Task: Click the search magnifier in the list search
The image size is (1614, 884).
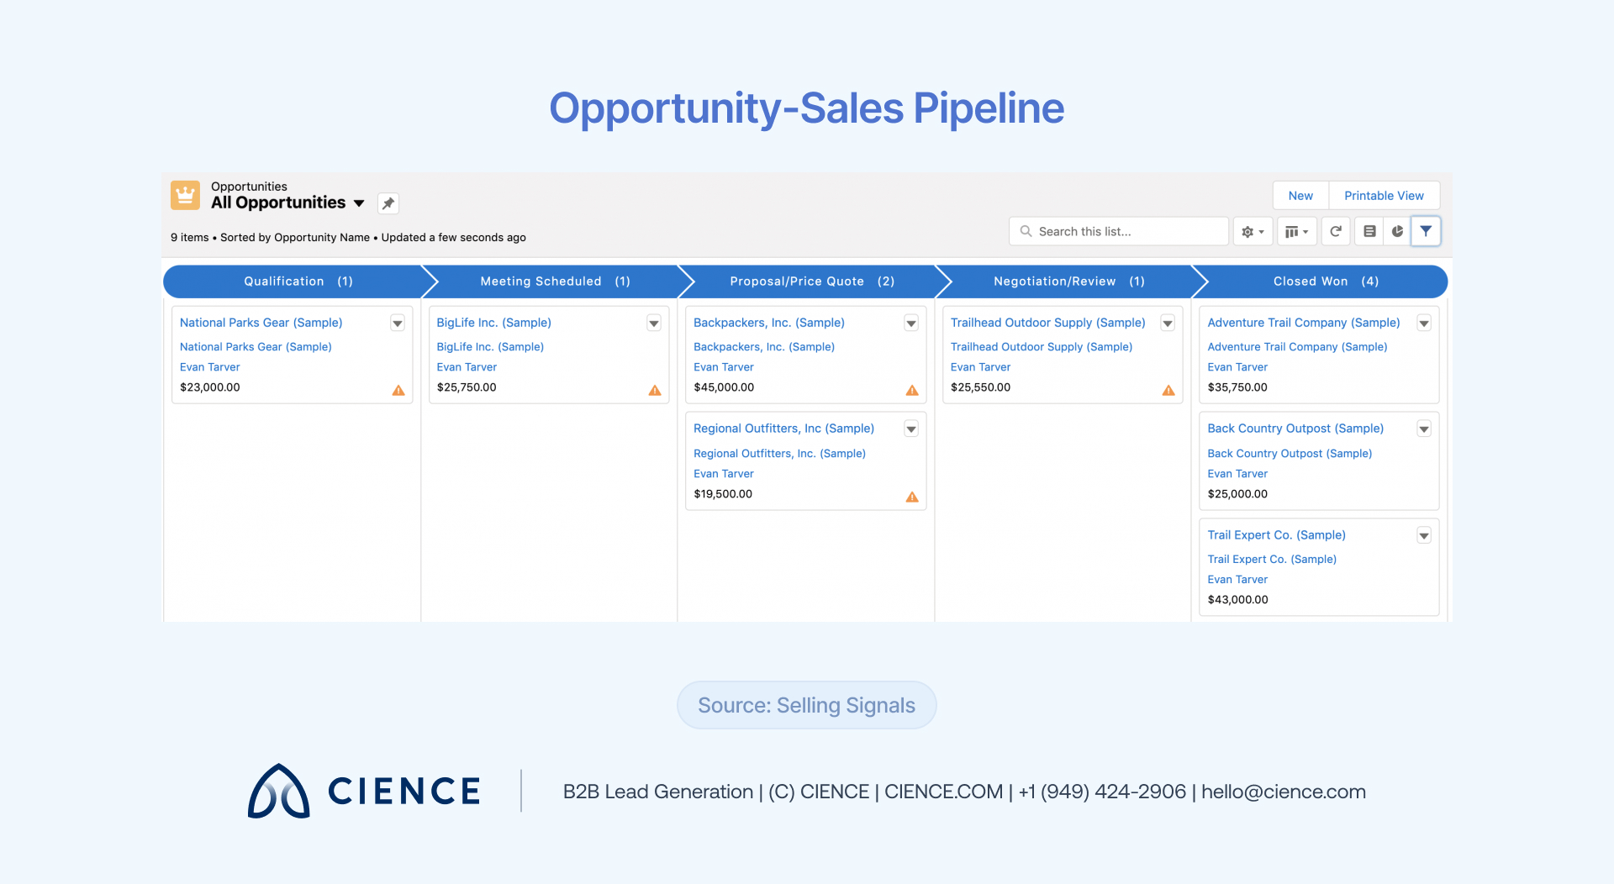Action: coord(1026,231)
